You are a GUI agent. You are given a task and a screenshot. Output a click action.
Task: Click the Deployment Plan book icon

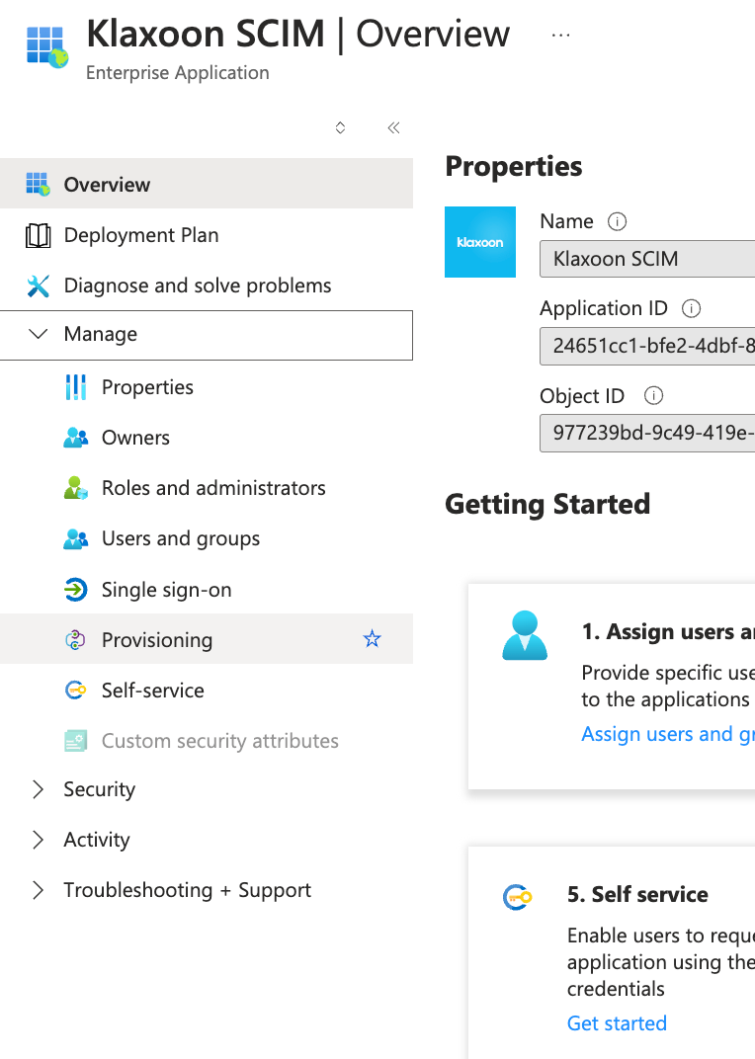[38, 235]
